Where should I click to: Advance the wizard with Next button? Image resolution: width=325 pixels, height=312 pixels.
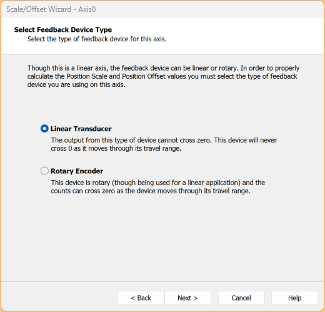click(187, 298)
